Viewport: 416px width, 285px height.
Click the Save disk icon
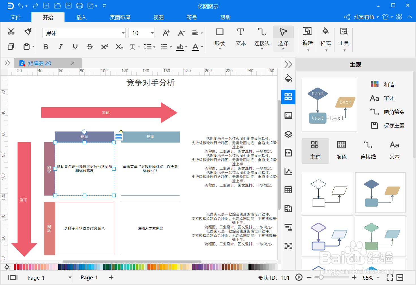coord(68,6)
